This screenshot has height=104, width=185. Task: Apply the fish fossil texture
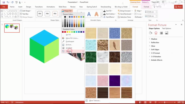point(114,45)
